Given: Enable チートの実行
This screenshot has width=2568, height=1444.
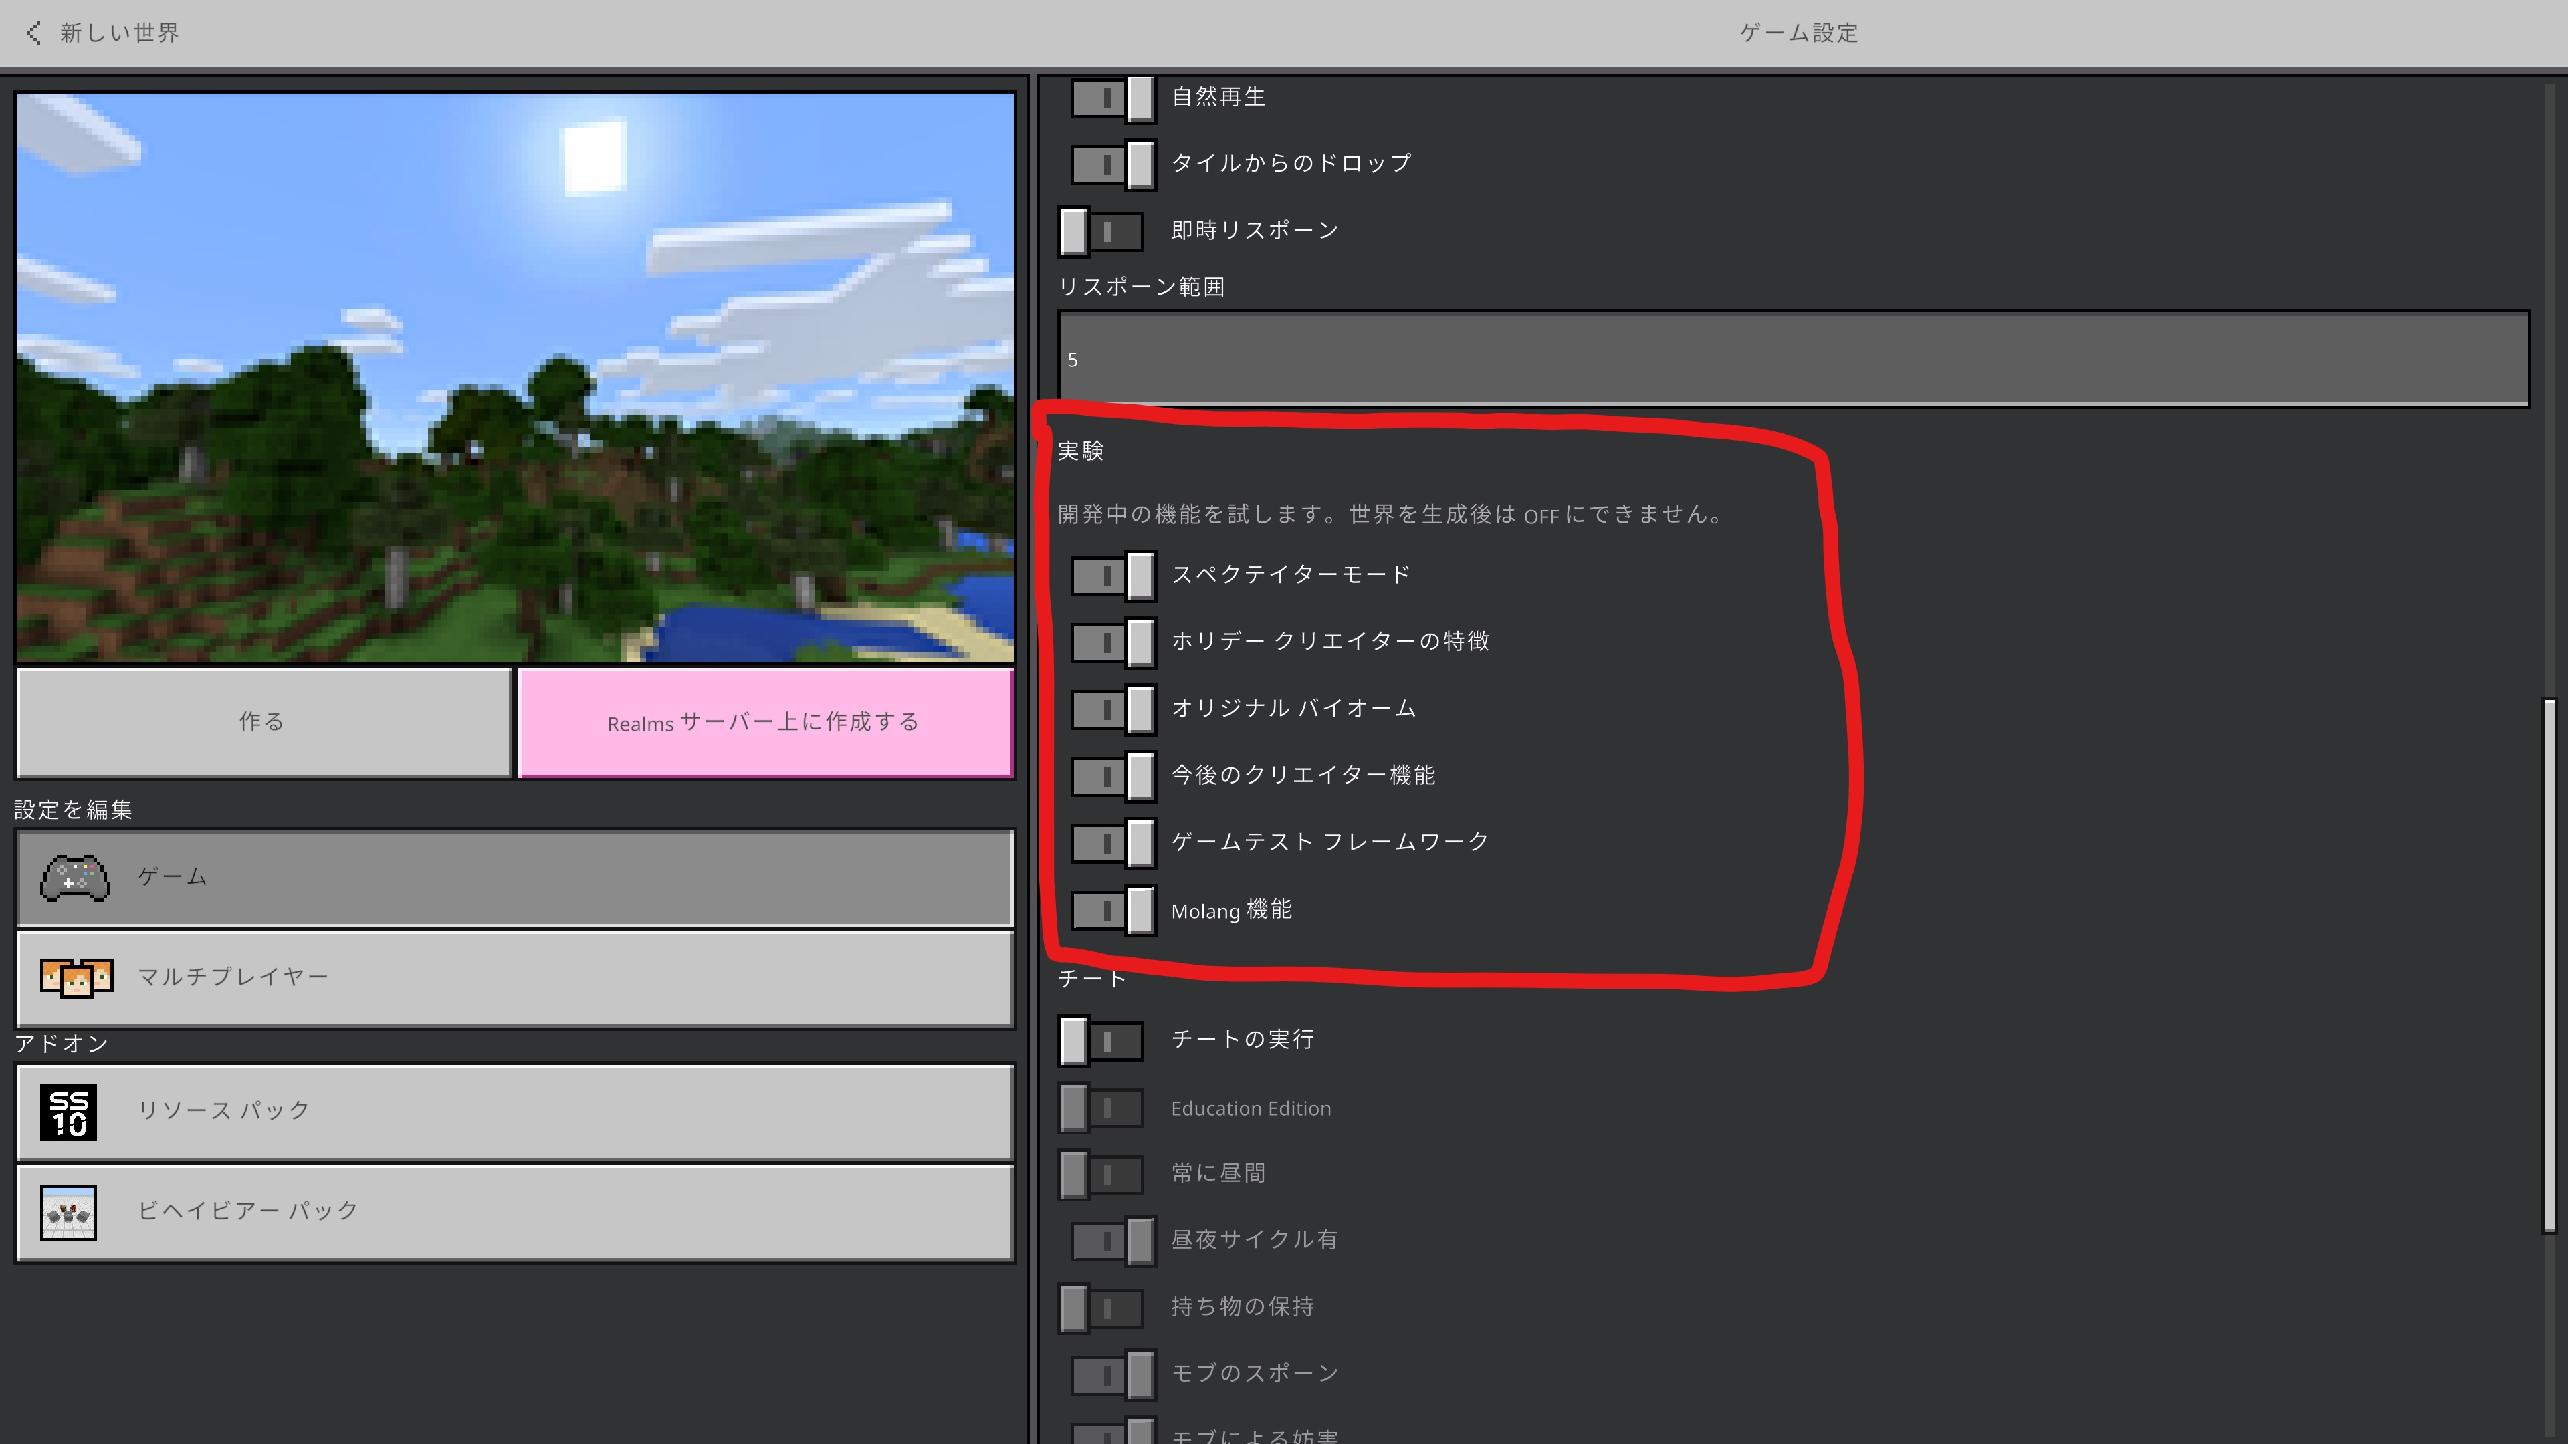Looking at the screenshot, I should tap(1101, 1040).
